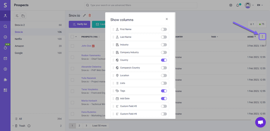Close the Show columns dialog

(167, 19)
